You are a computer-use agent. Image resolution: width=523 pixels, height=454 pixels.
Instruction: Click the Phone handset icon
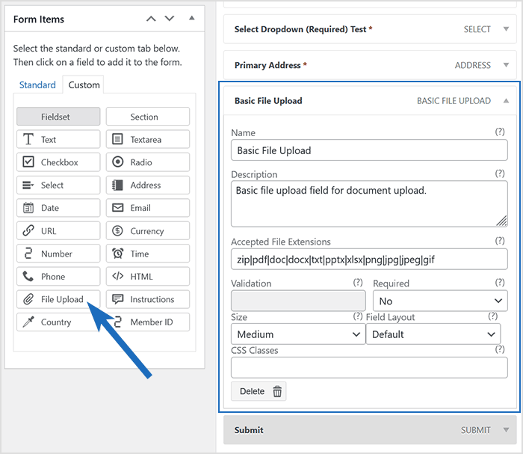(x=28, y=277)
